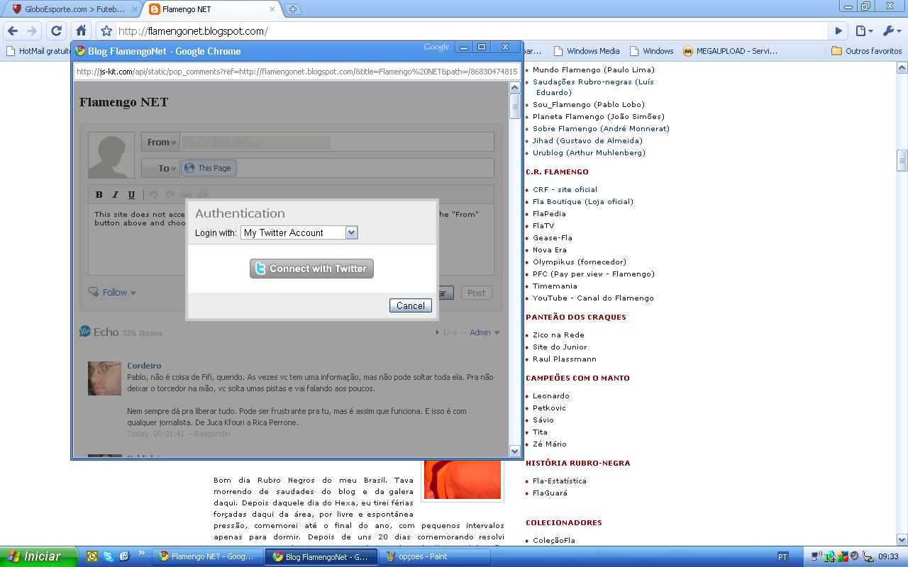Open the Admin dropdown menu
The height and width of the screenshot is (567, 908).
pos(484,332)
